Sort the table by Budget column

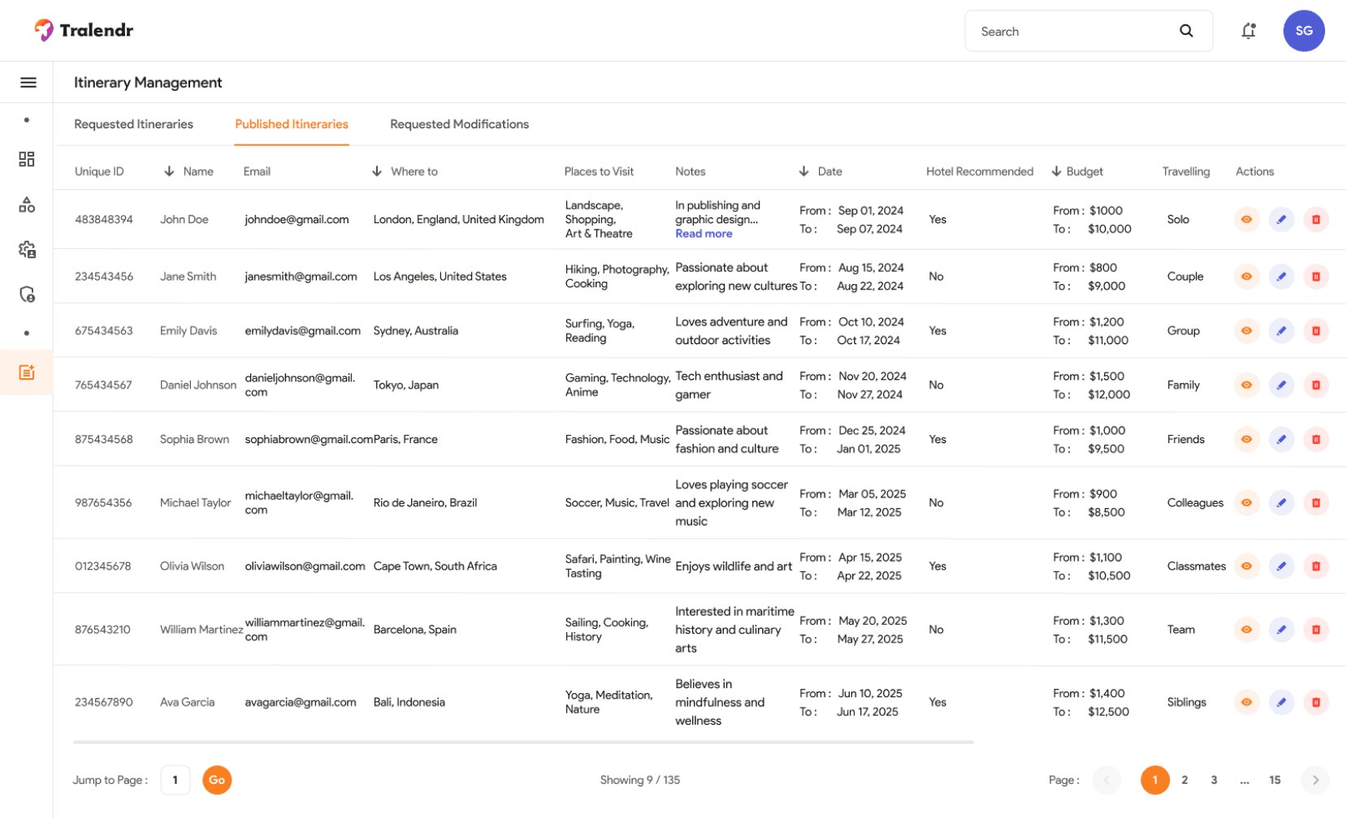click(1056, 171)
